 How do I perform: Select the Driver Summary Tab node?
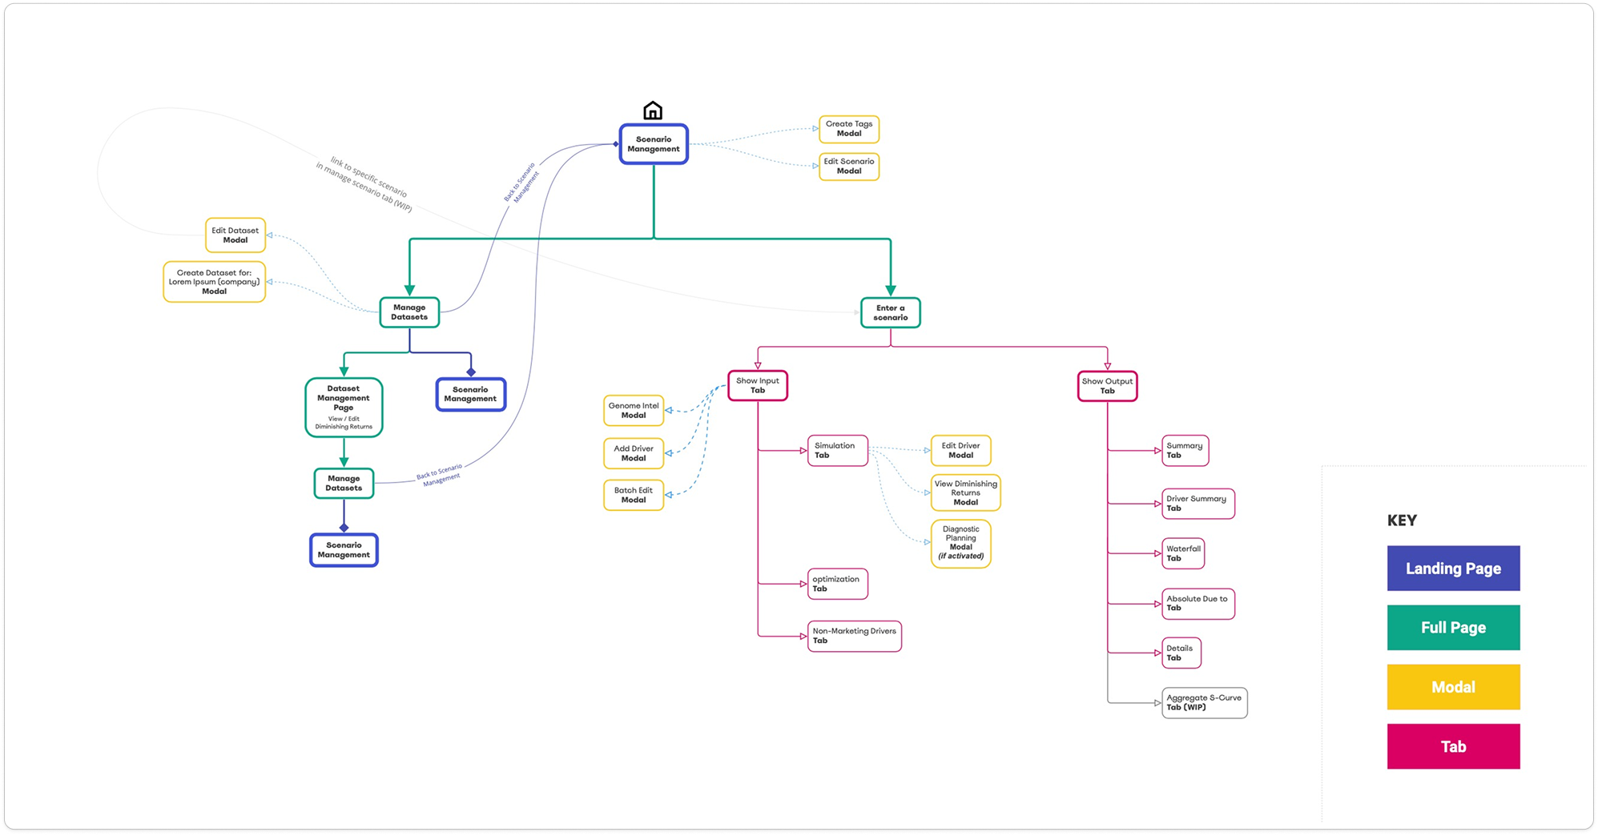pos(1198,504)
